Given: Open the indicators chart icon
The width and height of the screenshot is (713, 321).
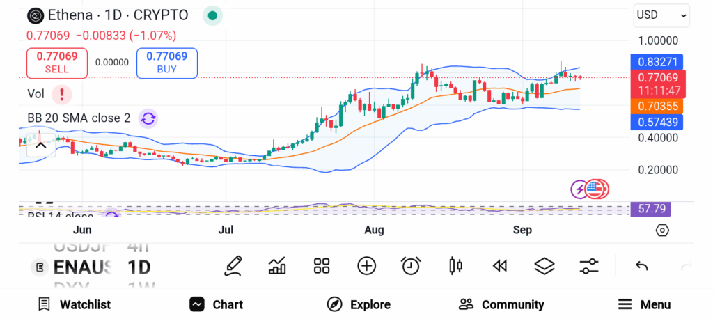Looking at the screenshot, I should click(x=277, y=265).
